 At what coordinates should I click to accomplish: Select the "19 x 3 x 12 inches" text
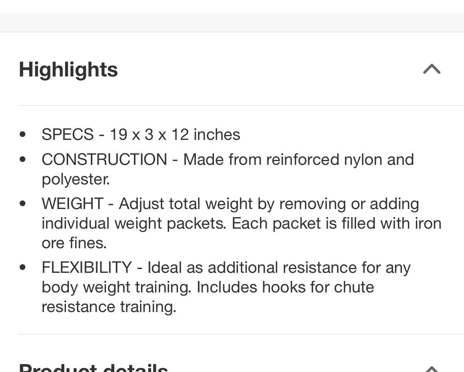[x=175, y=135]
